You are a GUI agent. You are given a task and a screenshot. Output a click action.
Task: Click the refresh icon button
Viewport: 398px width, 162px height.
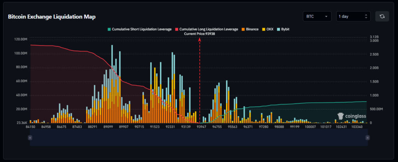(382, 17)
